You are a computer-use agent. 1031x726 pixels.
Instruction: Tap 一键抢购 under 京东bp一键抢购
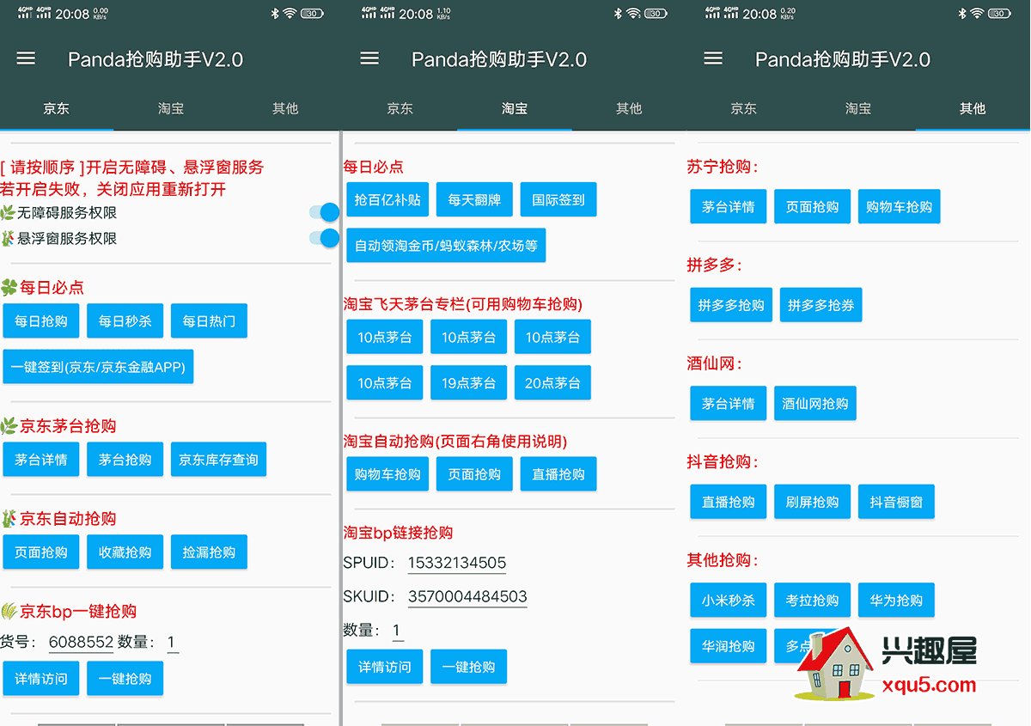(125, 679)
